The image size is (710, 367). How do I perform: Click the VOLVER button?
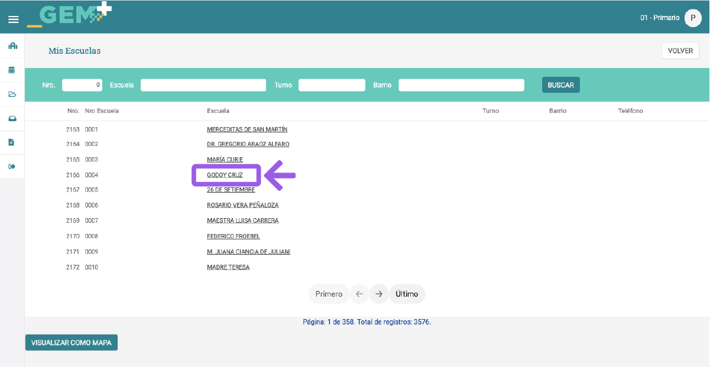click(680, 51)
